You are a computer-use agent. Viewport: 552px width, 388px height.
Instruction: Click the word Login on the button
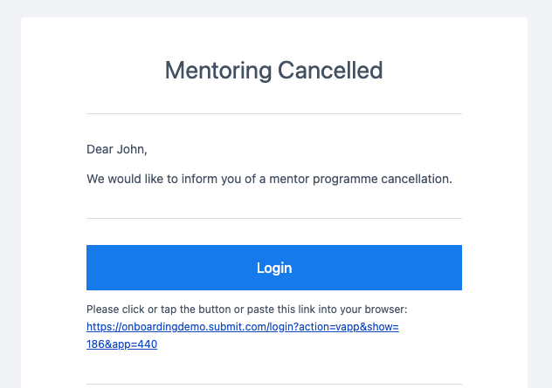click(274, 268)
